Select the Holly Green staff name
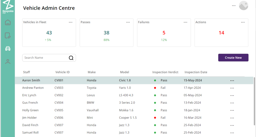 click(30, 110)
